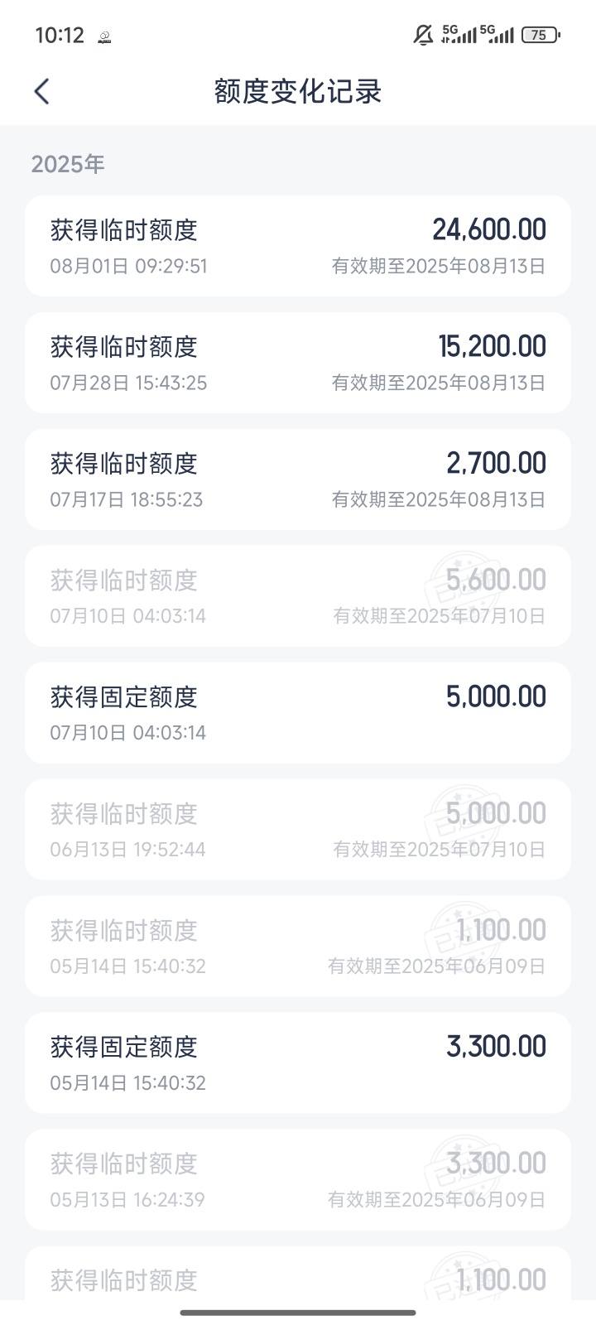Tap the 2025年 year section header

point(68,164)
